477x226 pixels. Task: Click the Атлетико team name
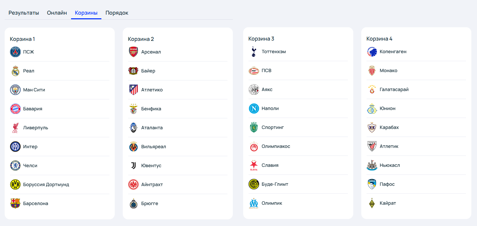(152, 90)
